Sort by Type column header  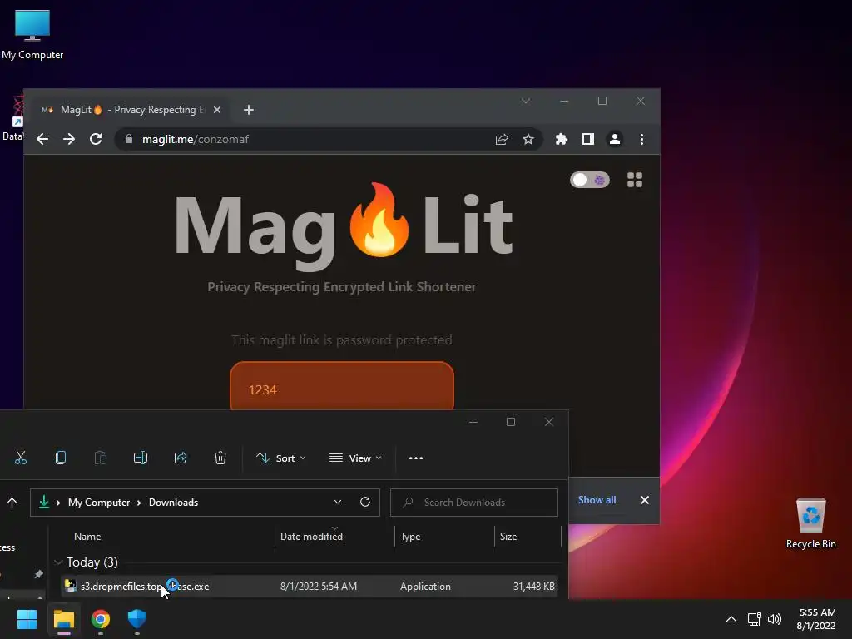pyautogui.click(x=410, y=537)
